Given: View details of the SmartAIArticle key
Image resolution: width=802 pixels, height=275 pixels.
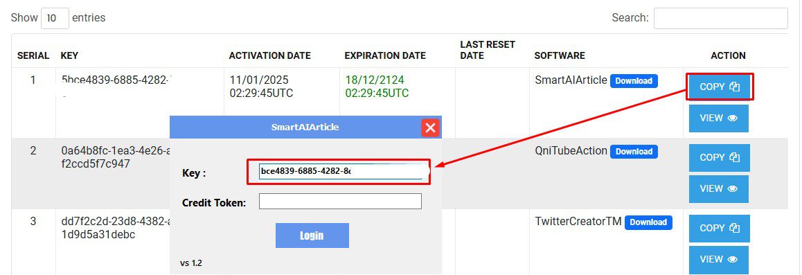Looking at the screenshot, I should (719, 118).
